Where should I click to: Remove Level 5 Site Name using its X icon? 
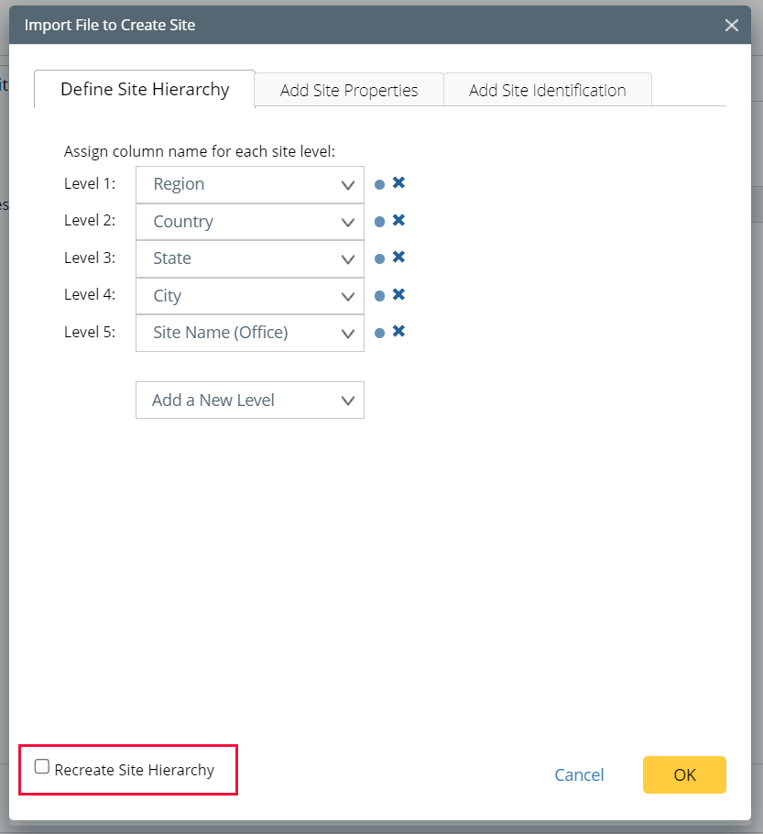coord(398,333)
